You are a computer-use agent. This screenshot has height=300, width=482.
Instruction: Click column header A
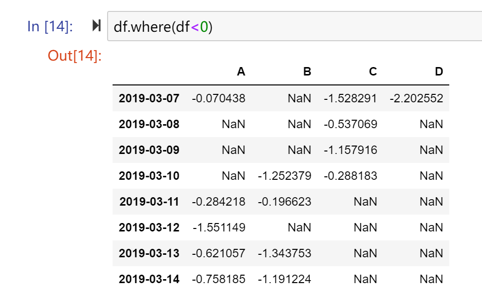tap(241, 72)
